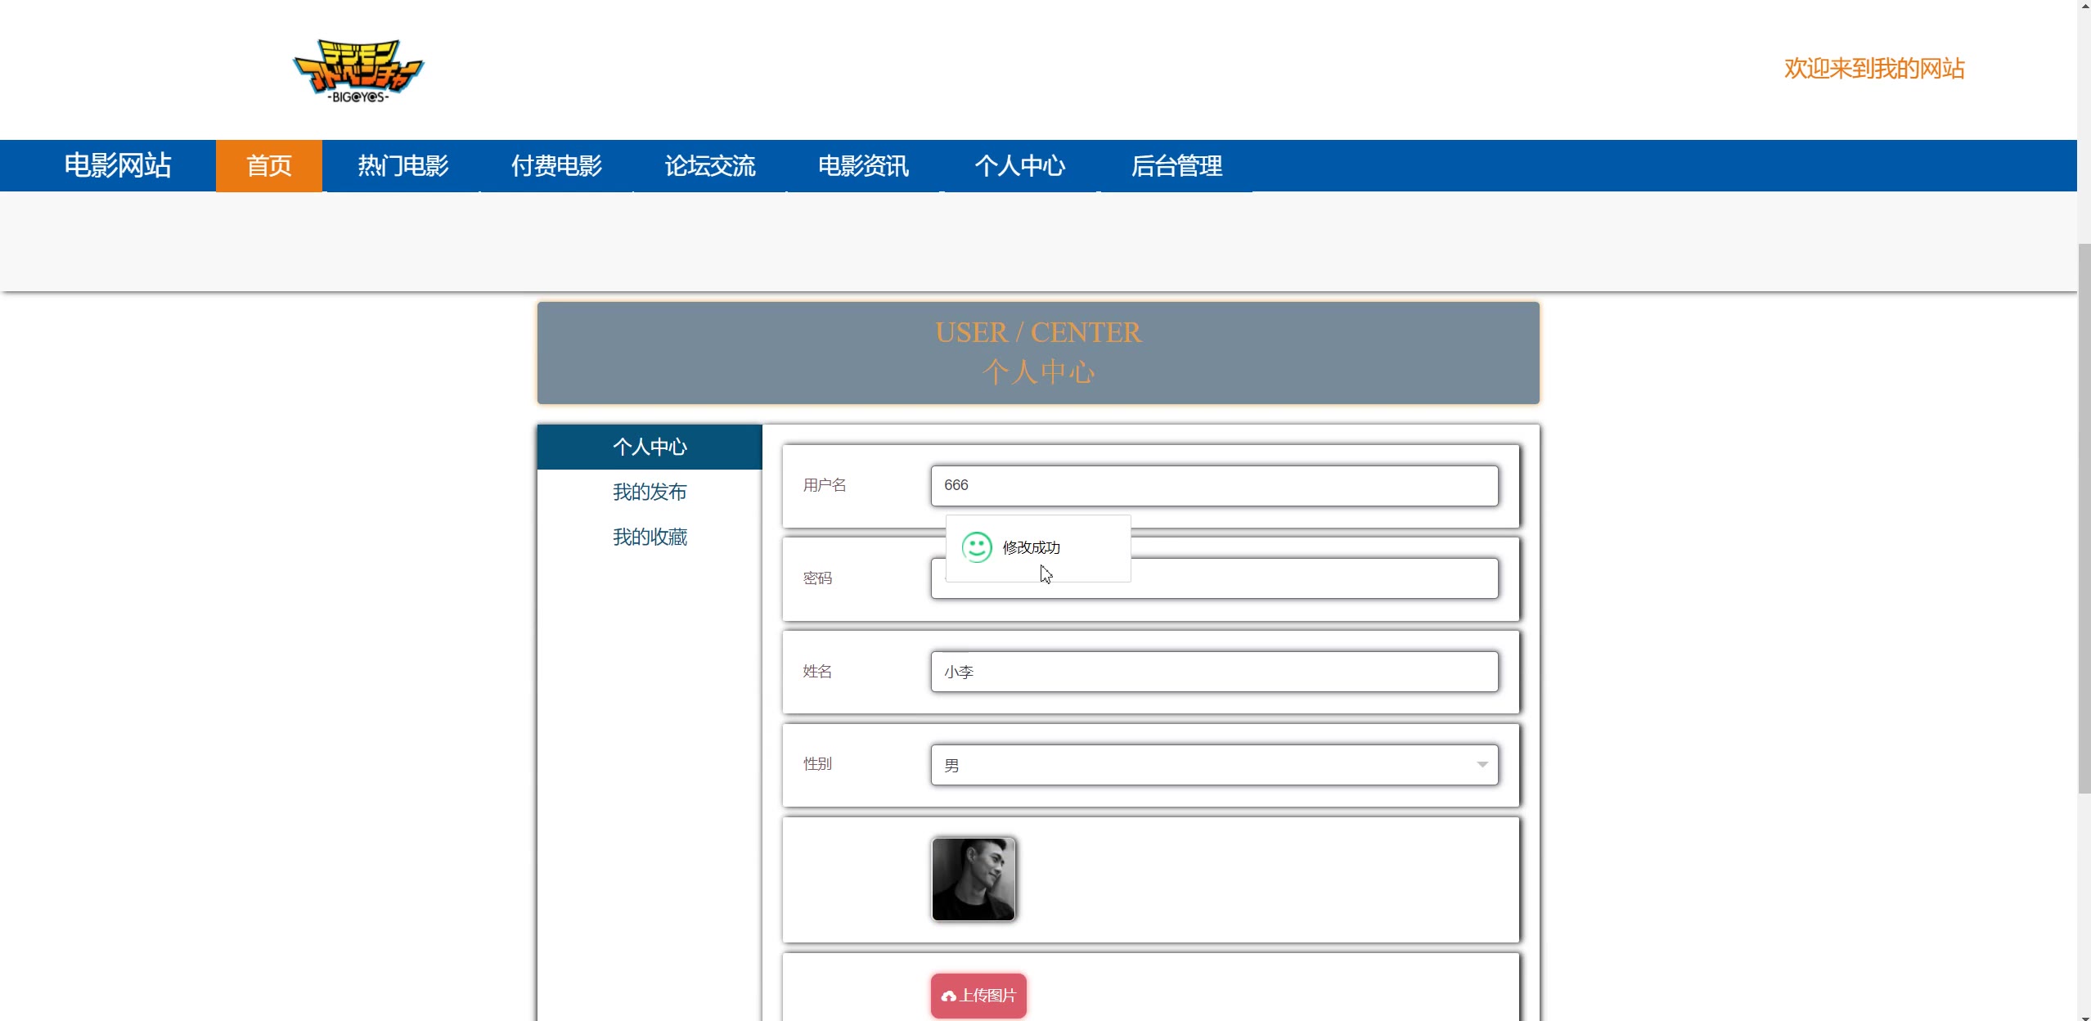The image size is (2091, 1021).
Task: Go to 个人中心 in the top navigation
Action: coord(1019,166)
